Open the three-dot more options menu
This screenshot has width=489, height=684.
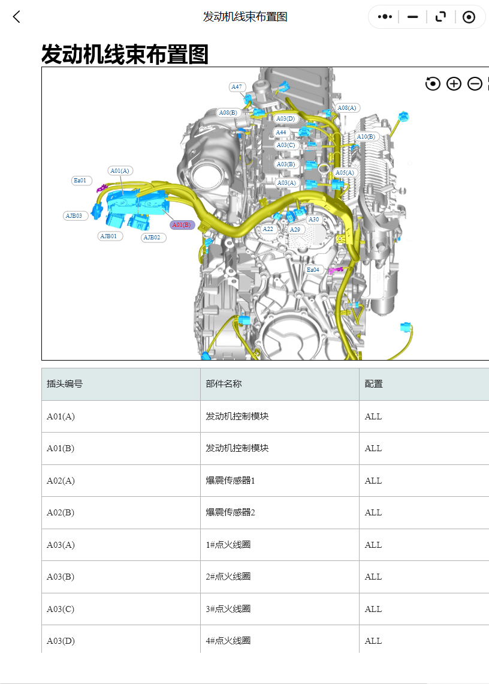(384, 17)
